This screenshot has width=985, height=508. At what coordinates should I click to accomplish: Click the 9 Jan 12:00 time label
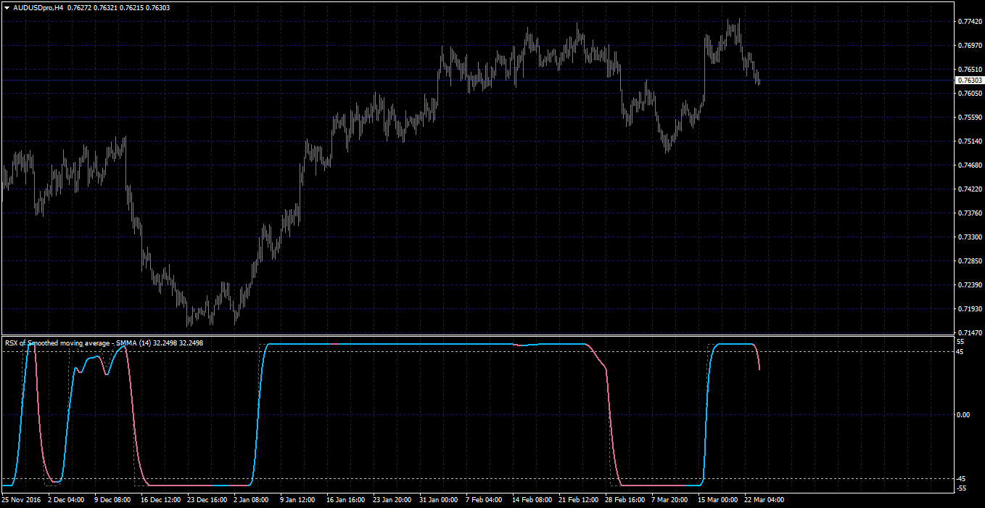(298, 500)
